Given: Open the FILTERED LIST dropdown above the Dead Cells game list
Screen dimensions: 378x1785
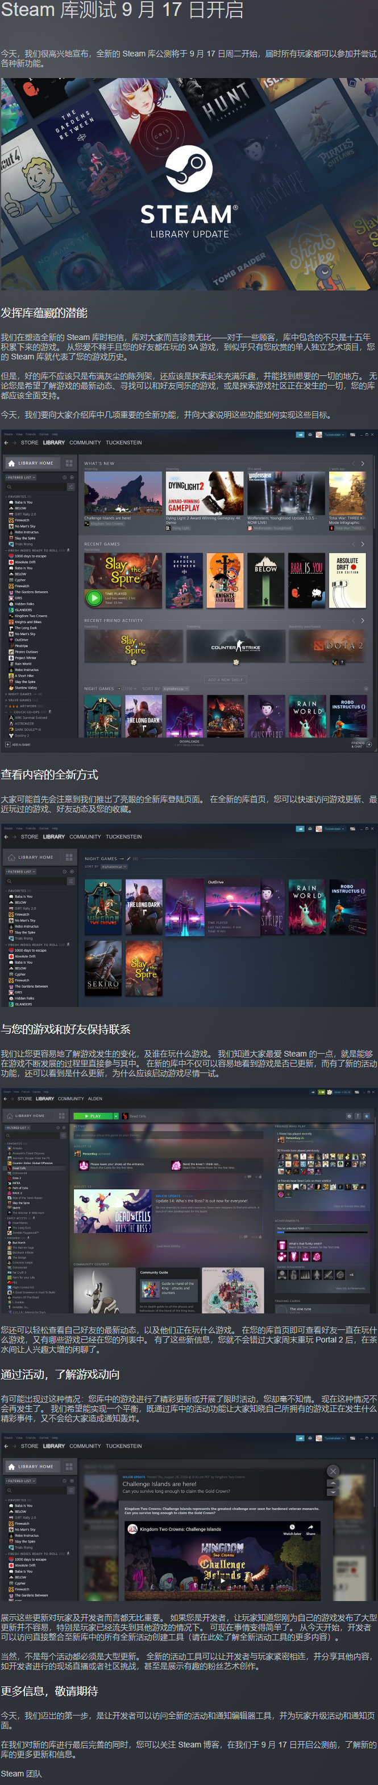Looking at the screenshot, I should coord(19,1127).
